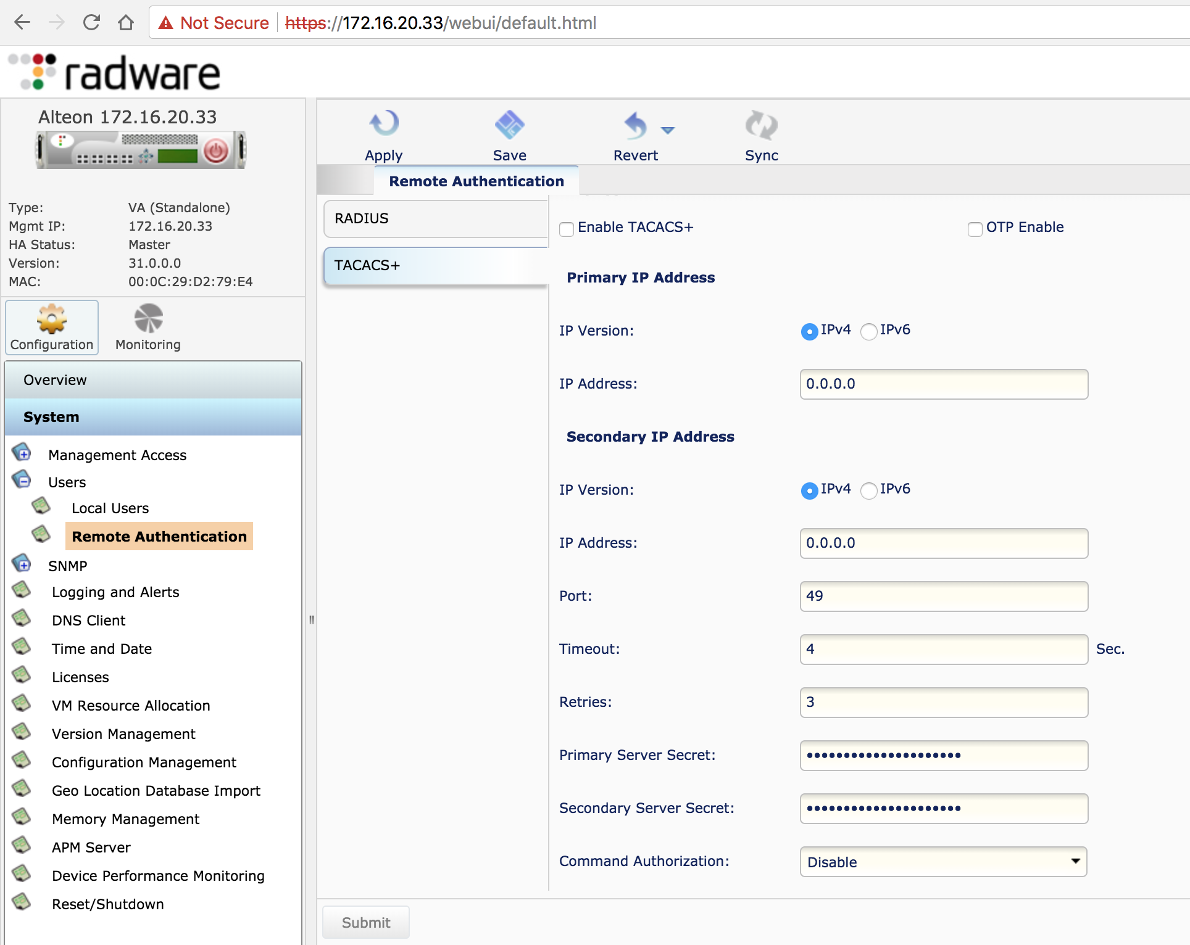Open the Command Authorization dropdown

(x=943, y=862)
